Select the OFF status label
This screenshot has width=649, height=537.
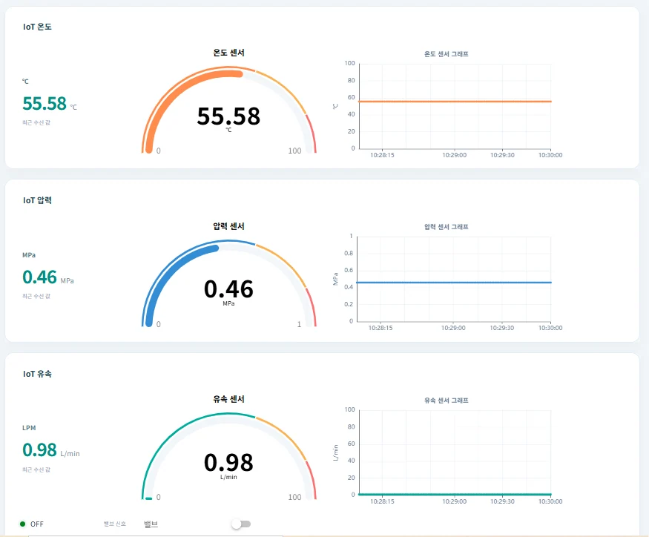tap(37, 524)
